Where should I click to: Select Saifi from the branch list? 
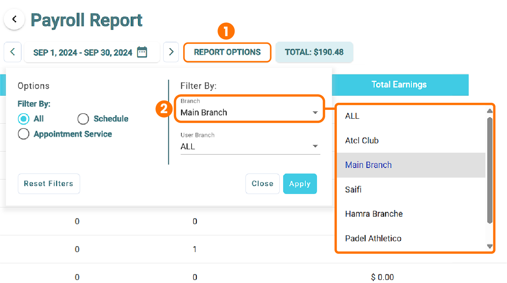tap(353, 189)
